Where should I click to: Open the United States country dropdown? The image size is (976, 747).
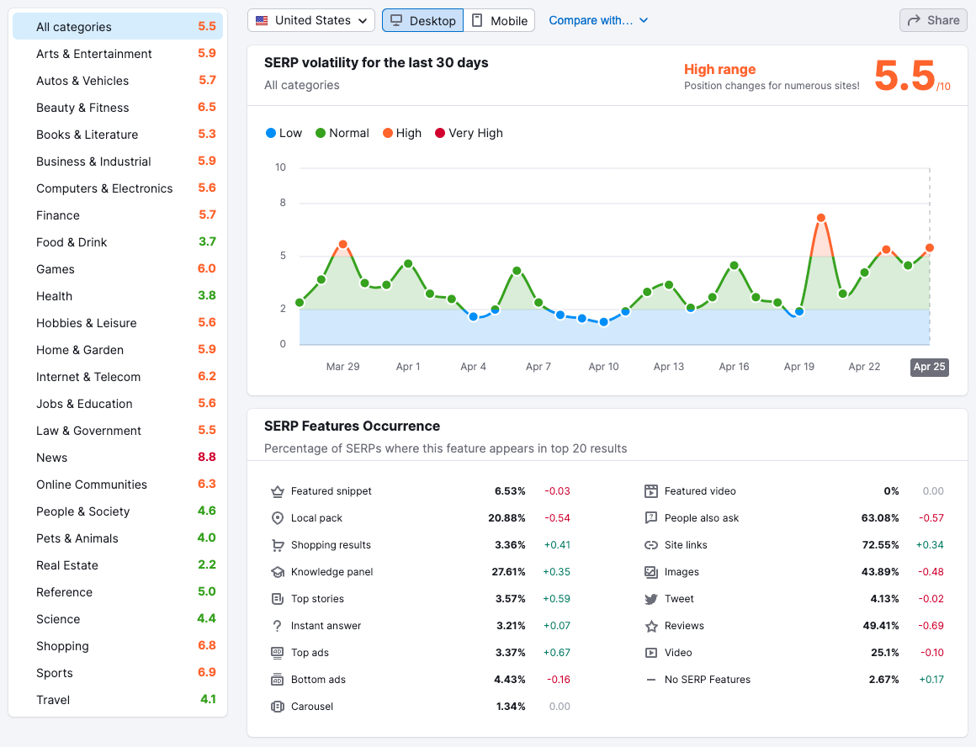click(x=310, y=20)
